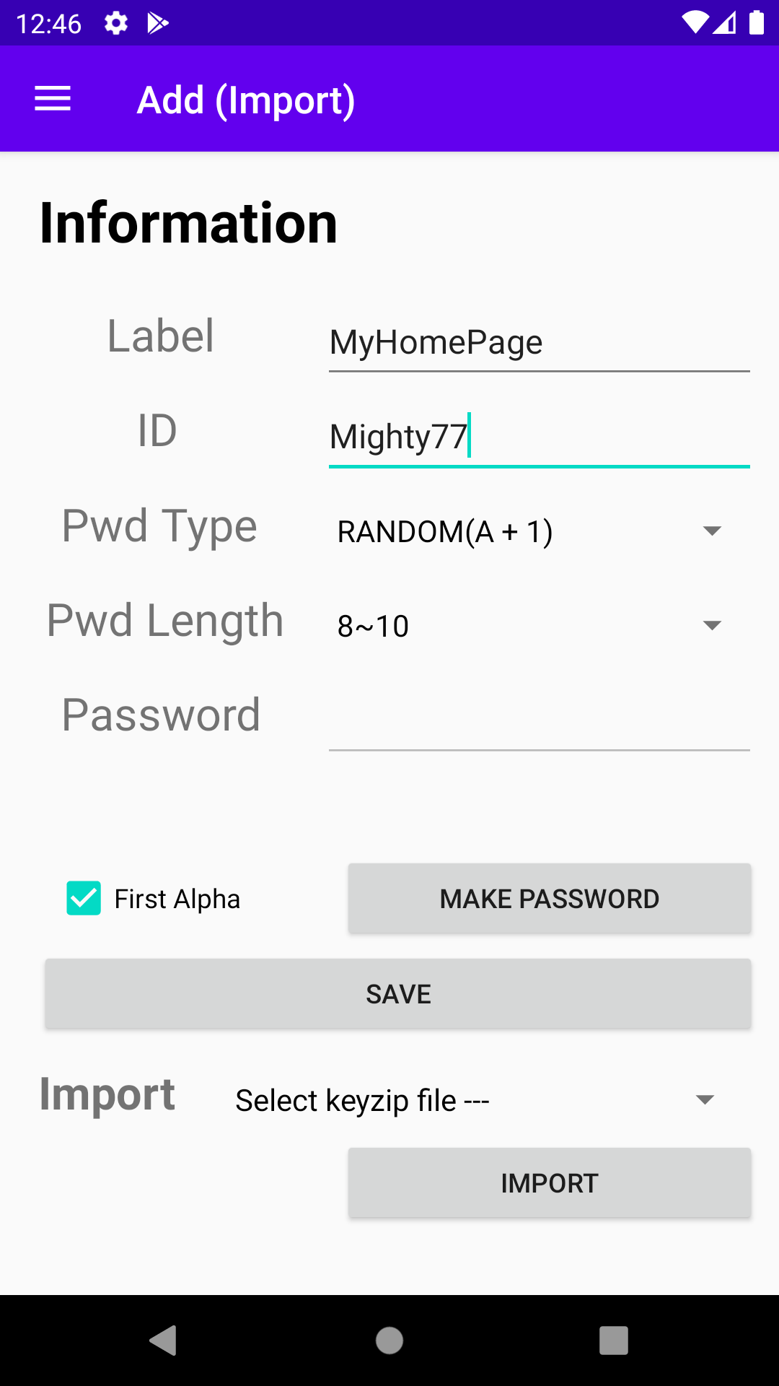Tap the empty Password input field
This screenshot has height=1386, width=779.
[540, 721]
